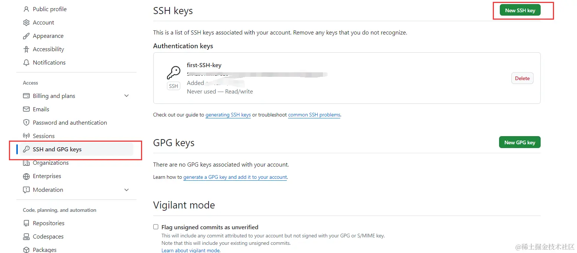Go to Sessions settings page
The height and width of the screenshot is (253, 577).
44,136
